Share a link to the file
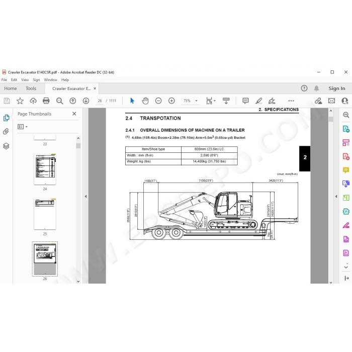Viewport: 352px width, 352px height. 318,101
